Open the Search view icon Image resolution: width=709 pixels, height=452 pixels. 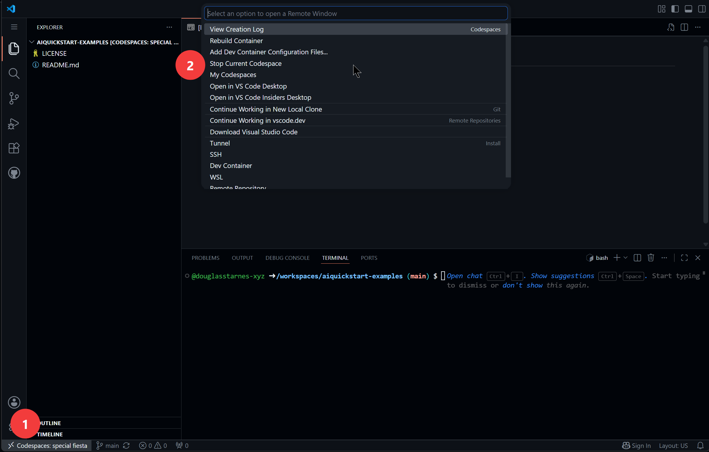click(x=14, y=74)
